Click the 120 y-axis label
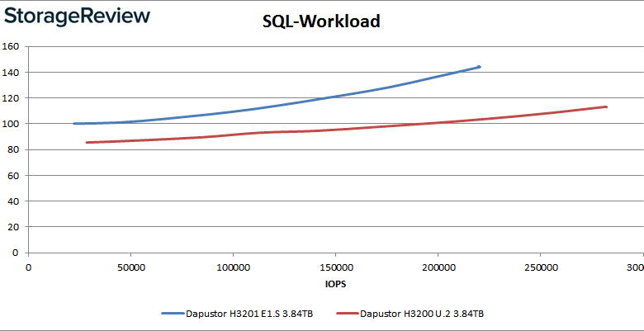 [x=11, y=98]
